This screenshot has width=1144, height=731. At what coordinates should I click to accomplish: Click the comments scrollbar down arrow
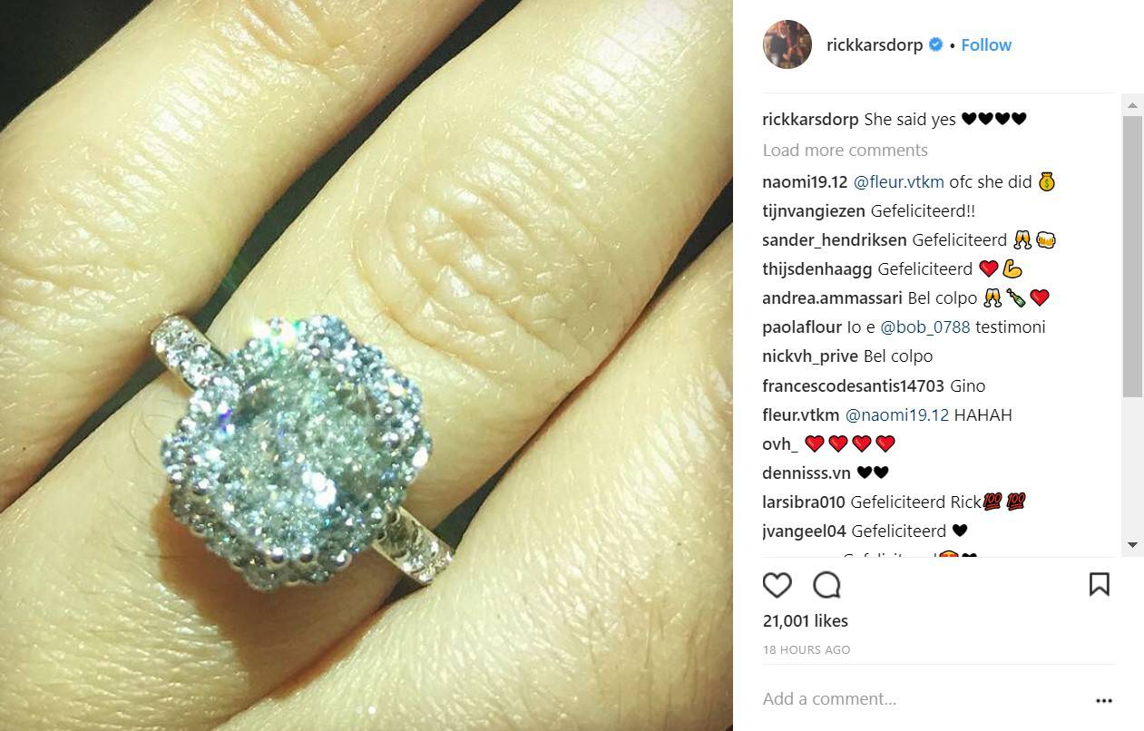(1132, 545)
